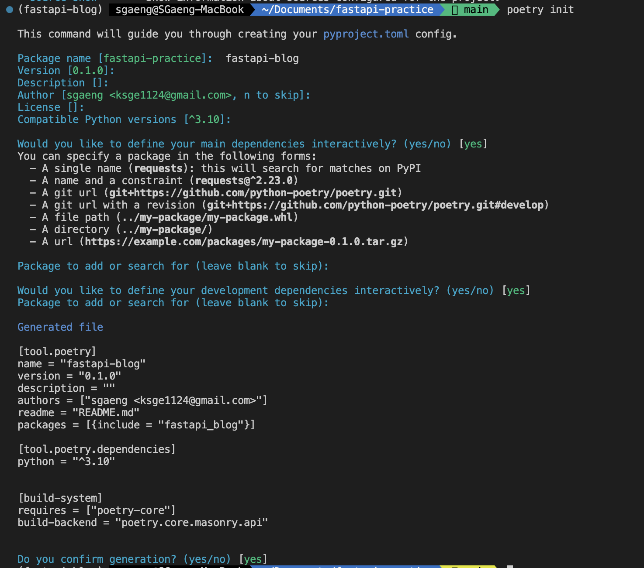Click the Description [] prompt line
The image size is (644, 568).
(x=63, y=83)
